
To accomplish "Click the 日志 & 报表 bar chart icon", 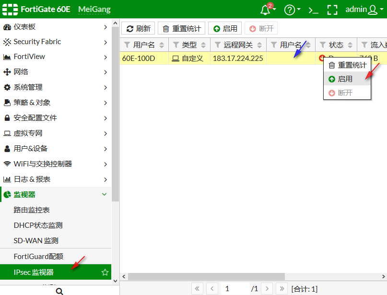I will [x=7, y=179].
